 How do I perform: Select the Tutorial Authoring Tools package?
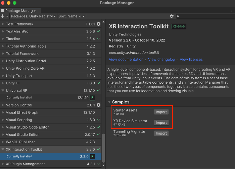(51, 46)
